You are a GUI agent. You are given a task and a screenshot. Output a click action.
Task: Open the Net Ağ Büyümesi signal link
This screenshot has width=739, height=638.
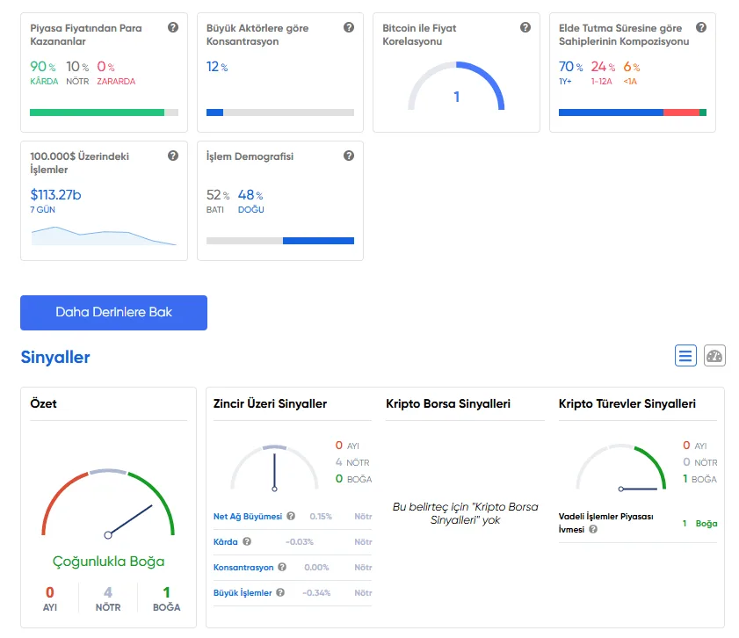coord(248,517)
